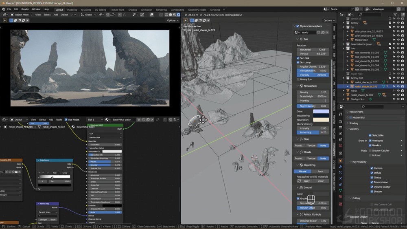The image size is (407, 229).
Task: Exclude factory collection via its checkbox
Action: tap(390, 23)
